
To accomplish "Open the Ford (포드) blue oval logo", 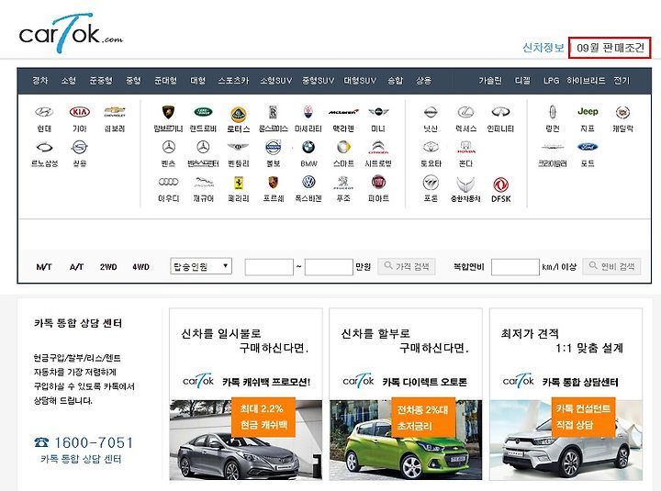I will click(x=588, y=147).
